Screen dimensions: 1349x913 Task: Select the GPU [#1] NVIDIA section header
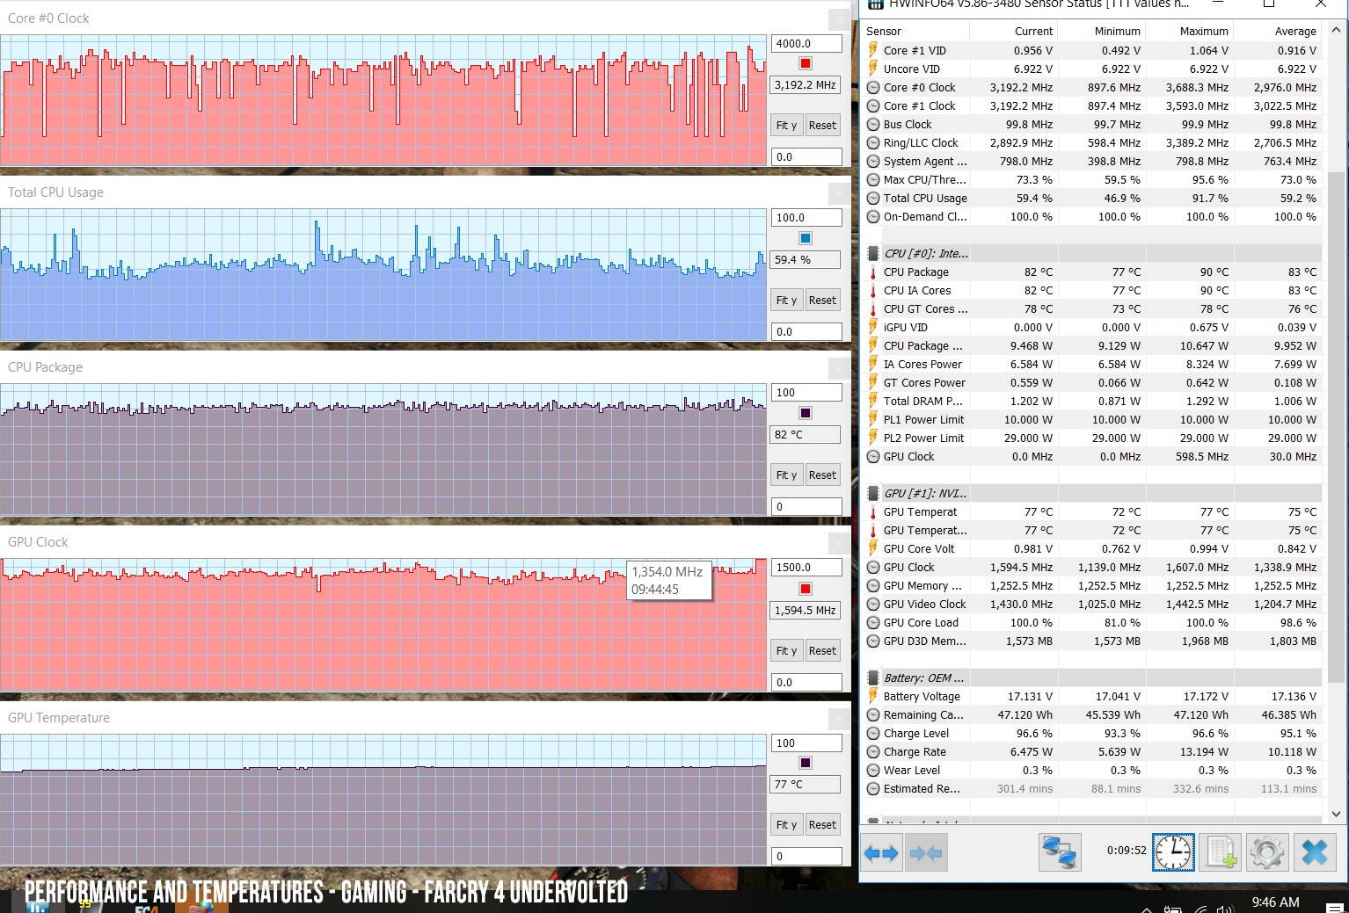925,493
